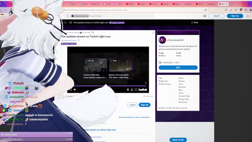Switch to the image0.jpg browser tab
This screenshot has width=252, height=142.
211,4
